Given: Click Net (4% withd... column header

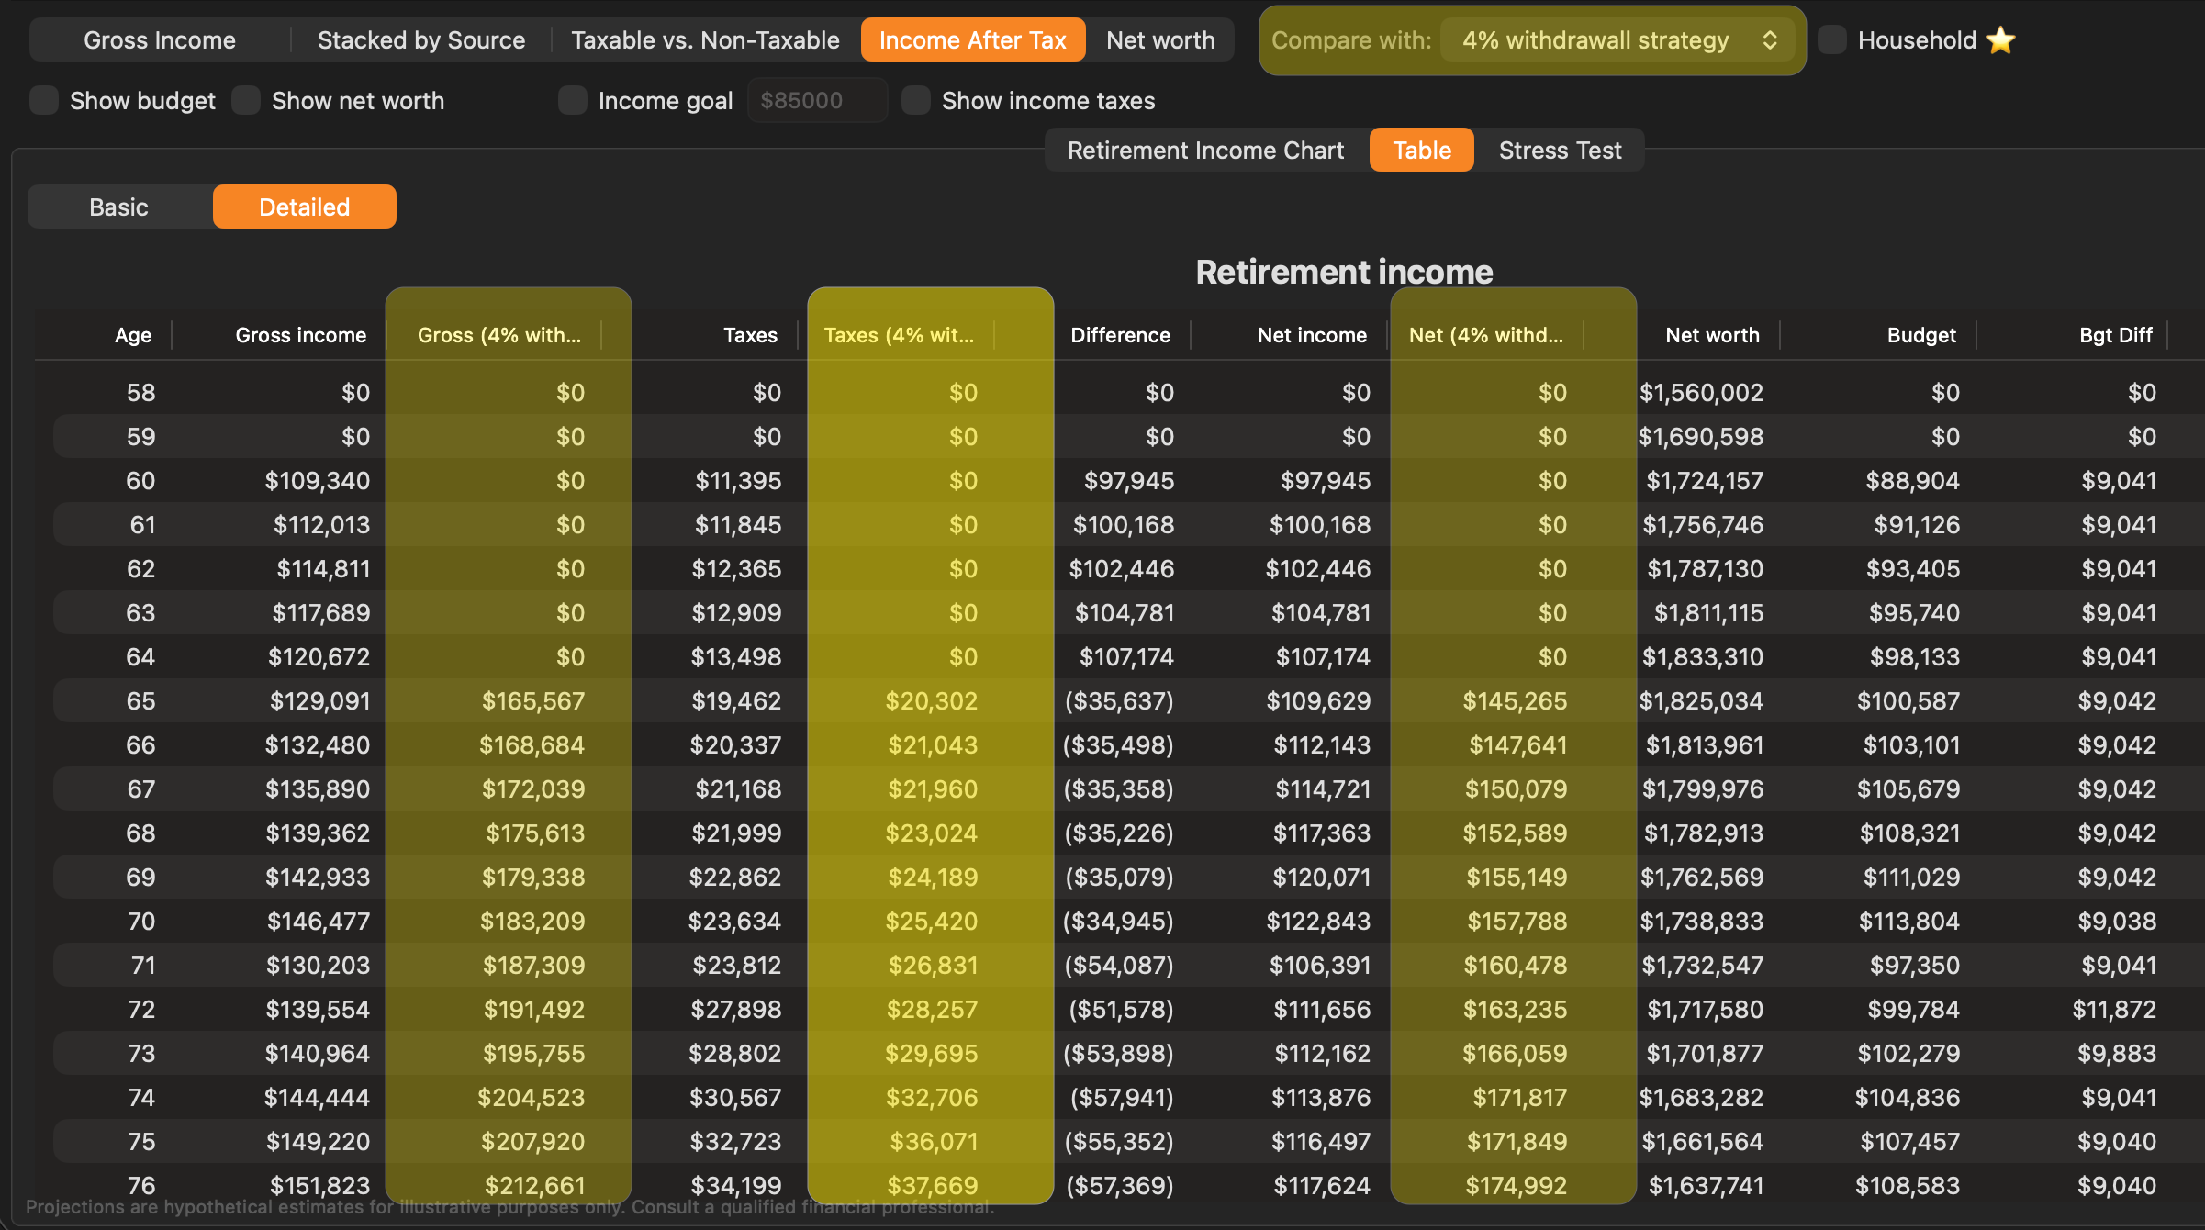Looking at the screenshot, I should point(1485,335).
